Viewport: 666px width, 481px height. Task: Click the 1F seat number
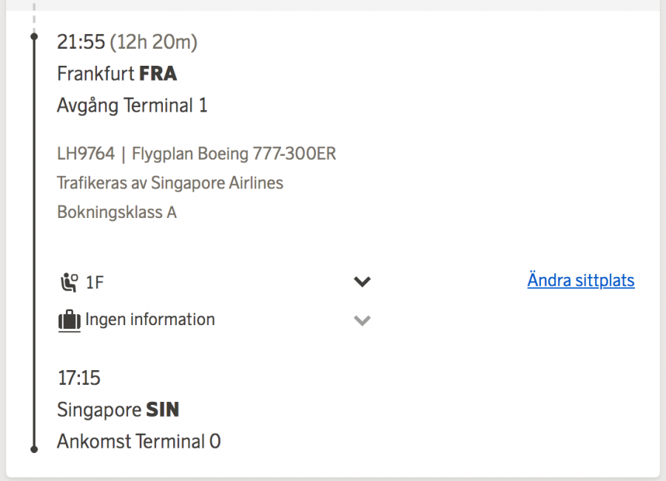[x=95, y=282]
